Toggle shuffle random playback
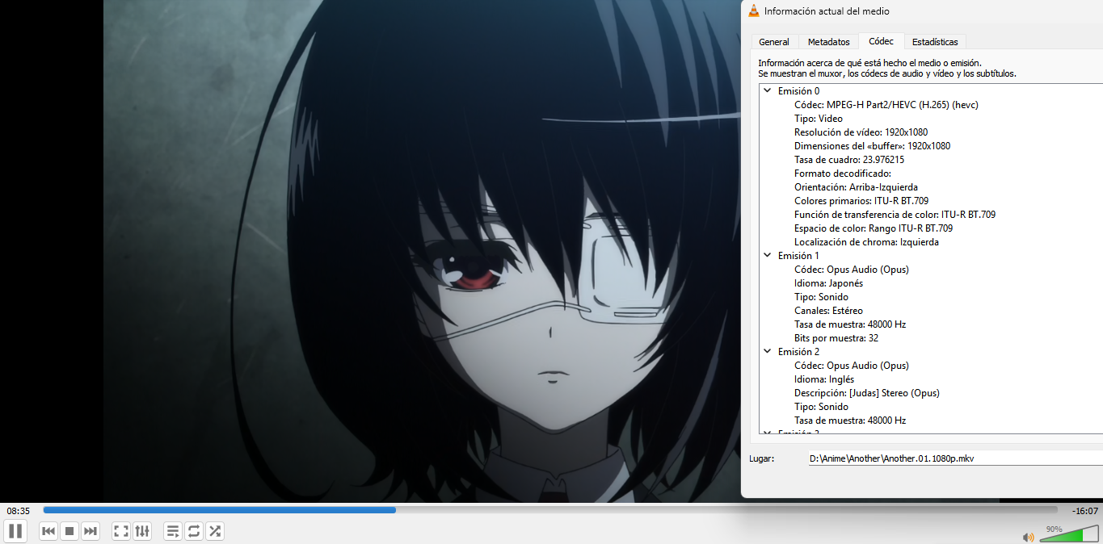 [x=215, y=531]
